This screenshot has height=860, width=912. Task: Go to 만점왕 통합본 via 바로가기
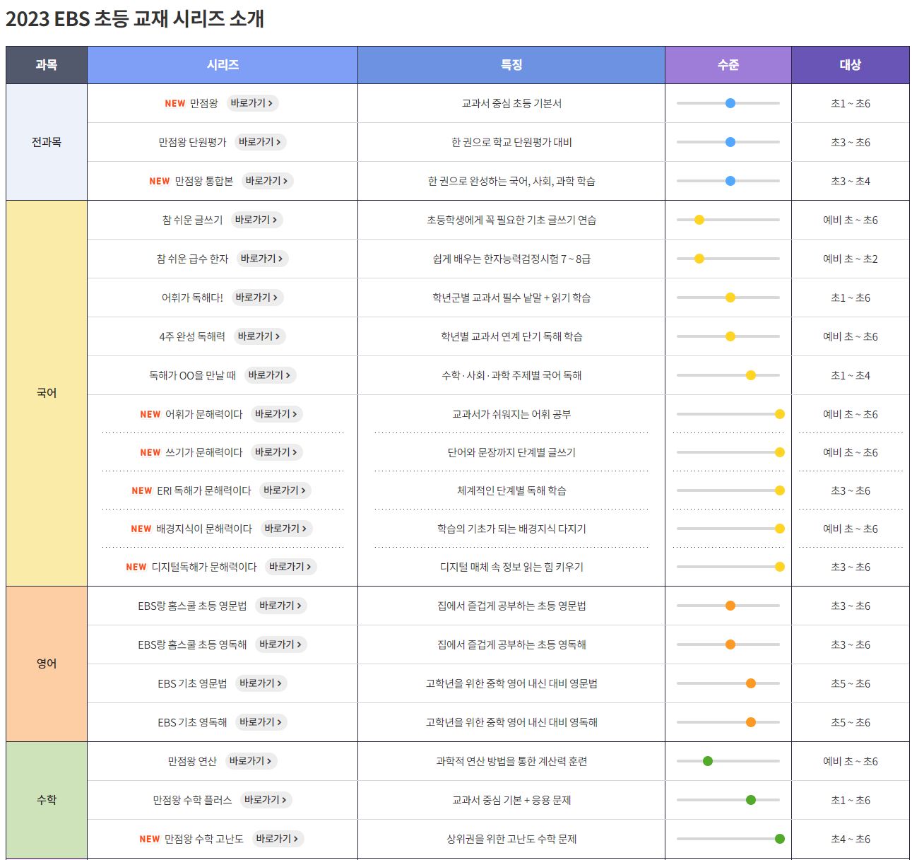point(267,181)
